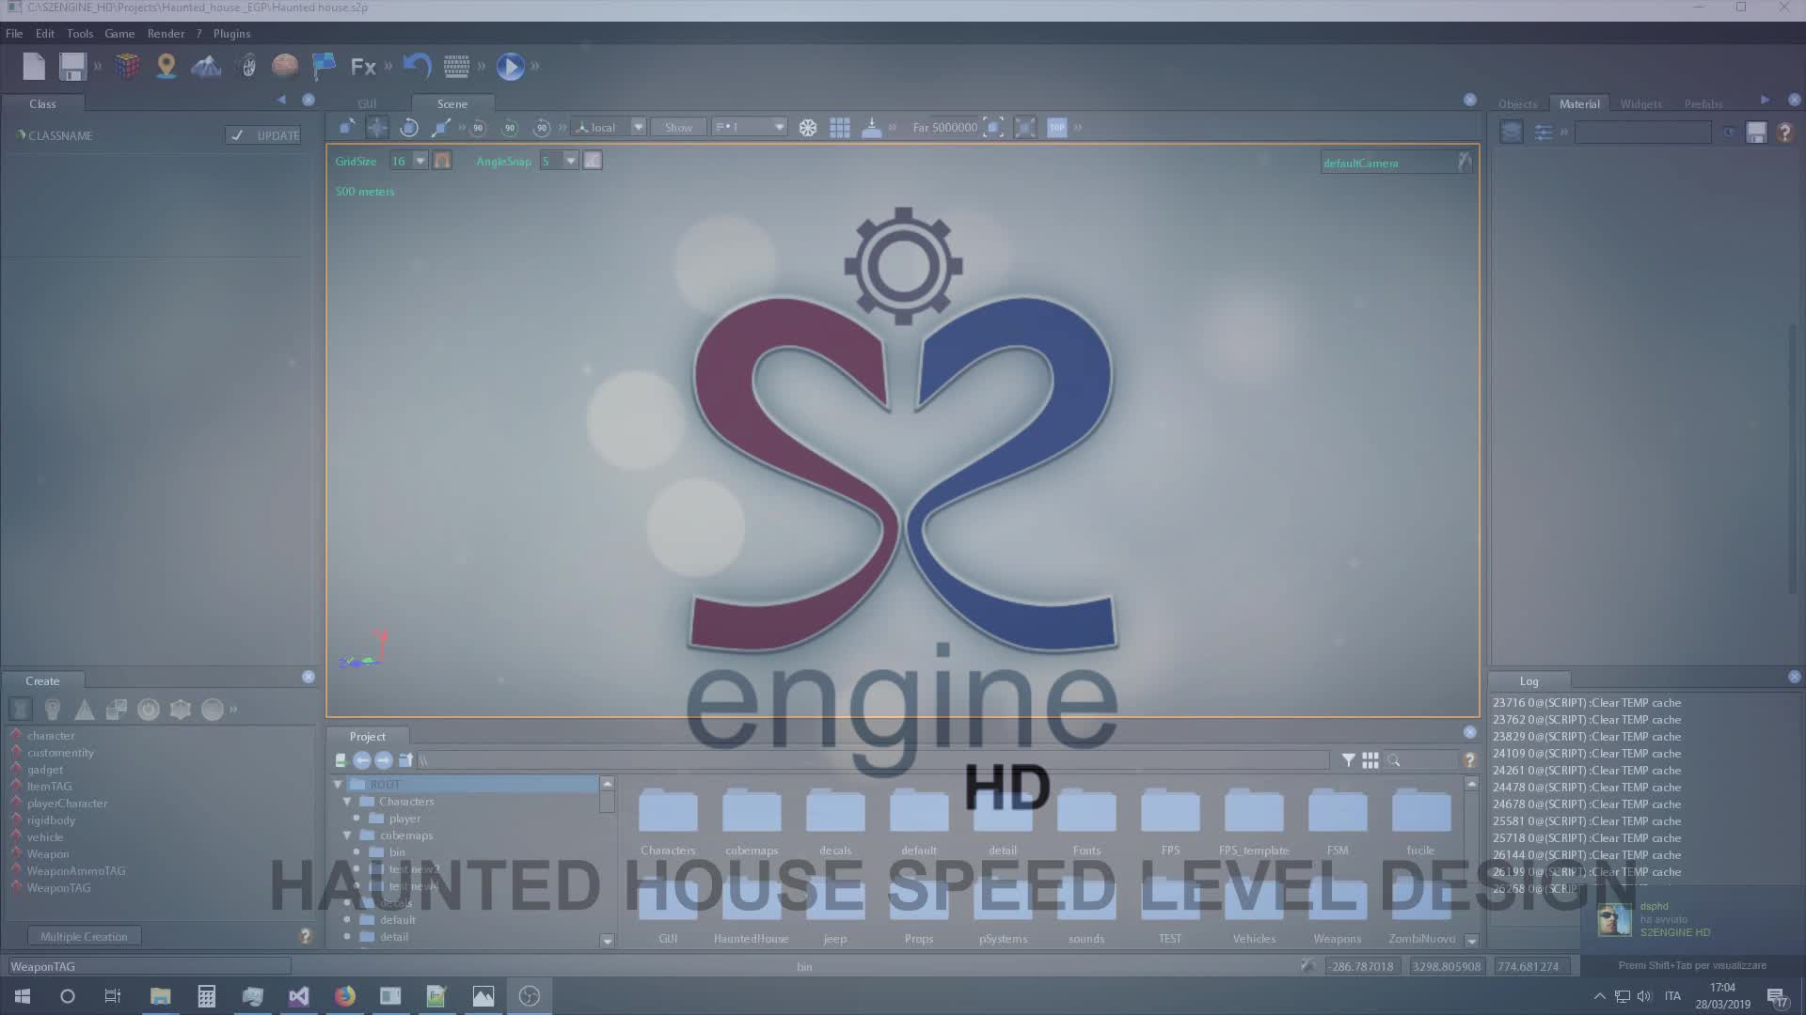Select the scale object tool

coord(440,128)
